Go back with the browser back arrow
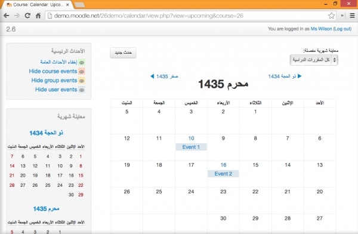This screenshot has width=358, height=234. click(x=7, y=16)
